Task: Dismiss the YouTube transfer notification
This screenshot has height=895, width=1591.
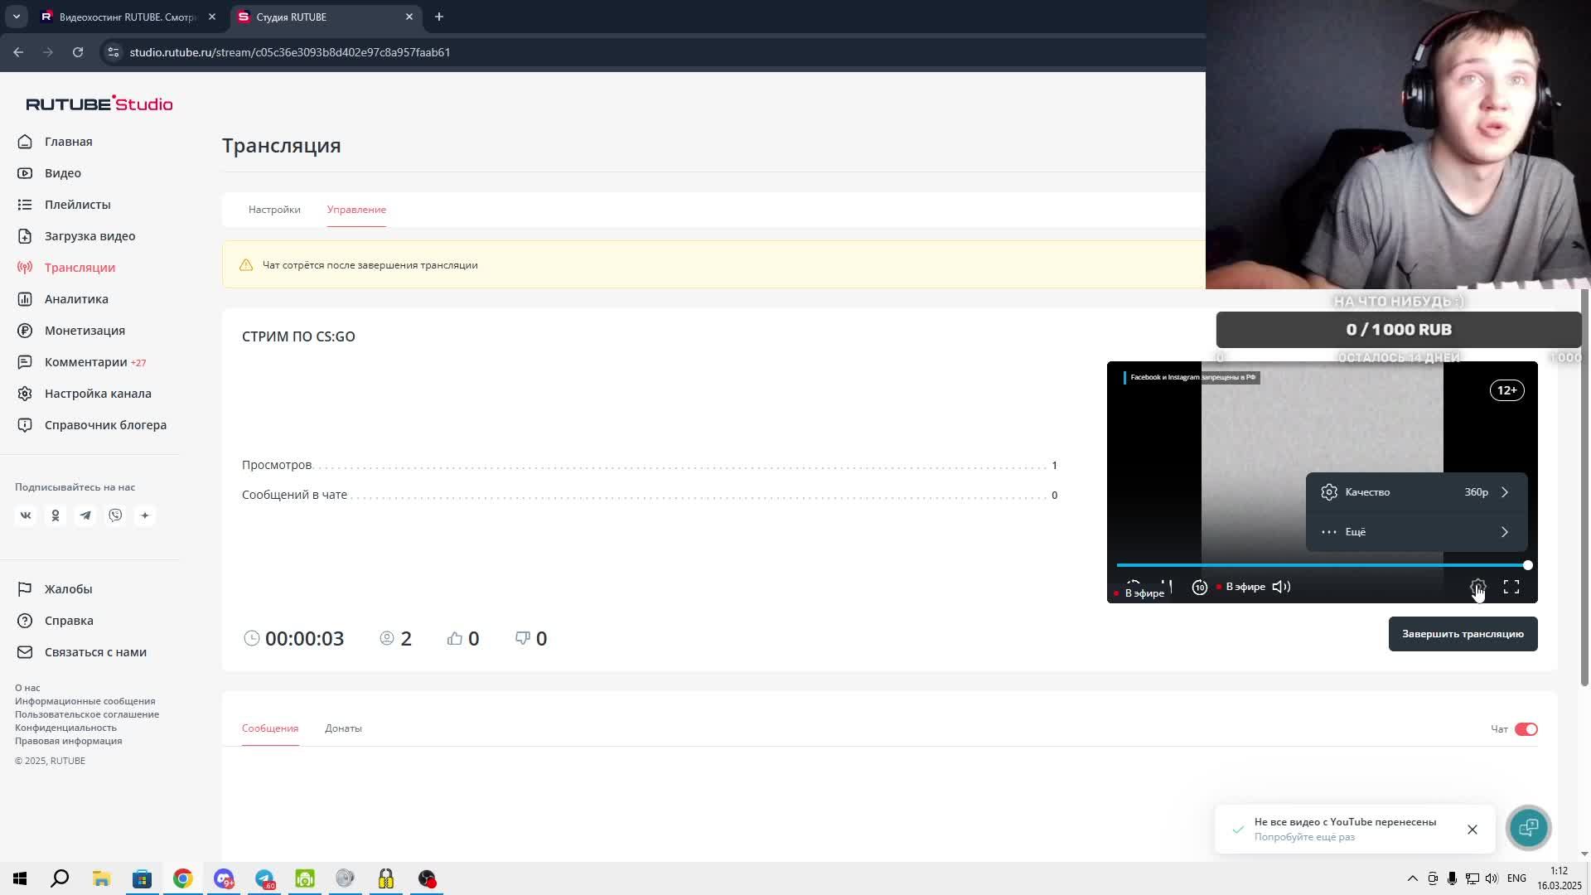Action: pos(1473,830)
